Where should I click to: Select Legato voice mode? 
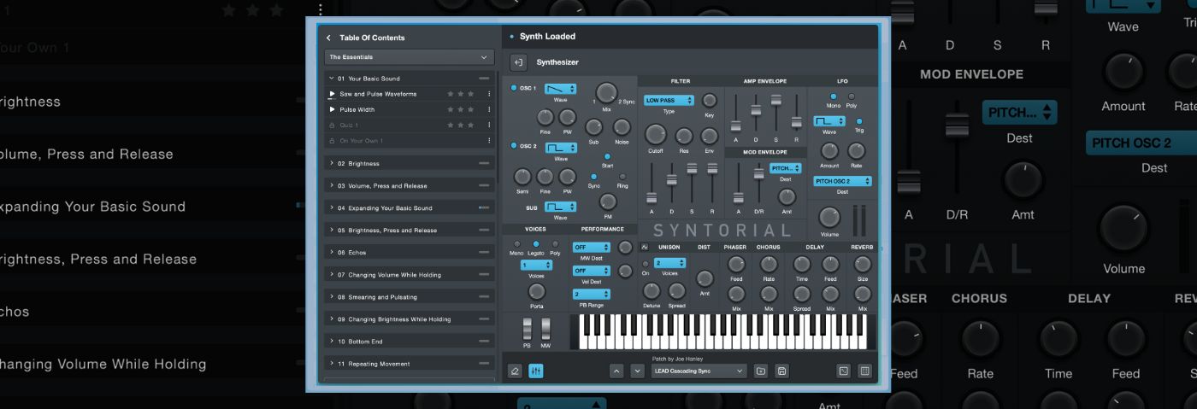pos(536,244)
